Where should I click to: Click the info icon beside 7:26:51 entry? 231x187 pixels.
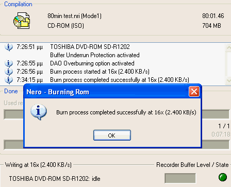[9, 47]
